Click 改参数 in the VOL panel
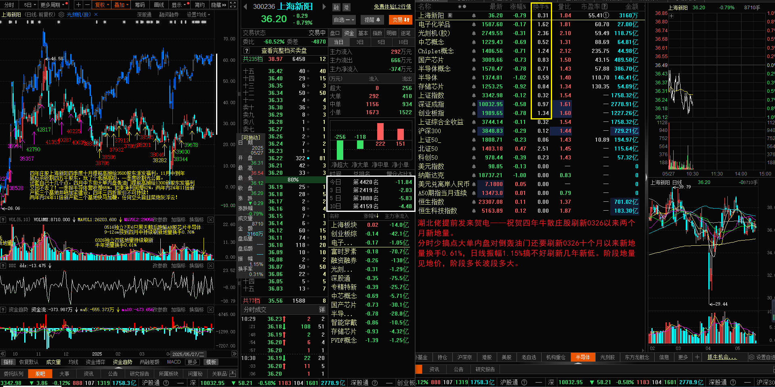775x387 pixels. 160,220
